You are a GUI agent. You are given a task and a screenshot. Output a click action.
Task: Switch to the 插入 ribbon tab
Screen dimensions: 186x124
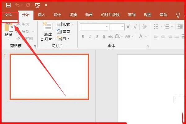(x=42, y=15)
